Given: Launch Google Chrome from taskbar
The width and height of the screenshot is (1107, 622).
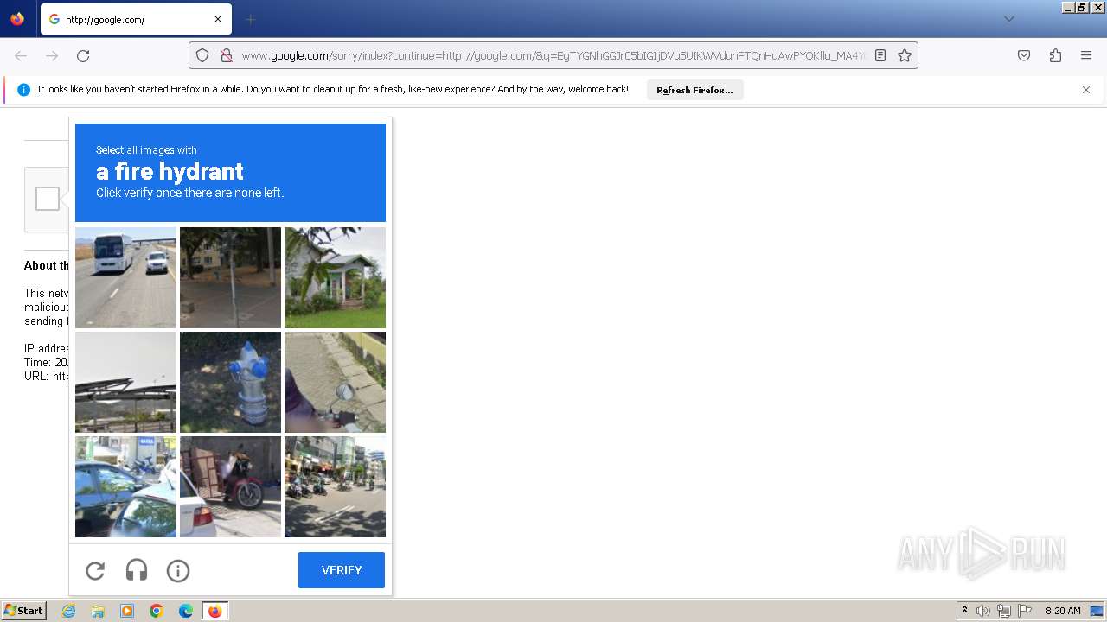Looking at the screenshot, I should pyautogui.click(x=157, y=611).
